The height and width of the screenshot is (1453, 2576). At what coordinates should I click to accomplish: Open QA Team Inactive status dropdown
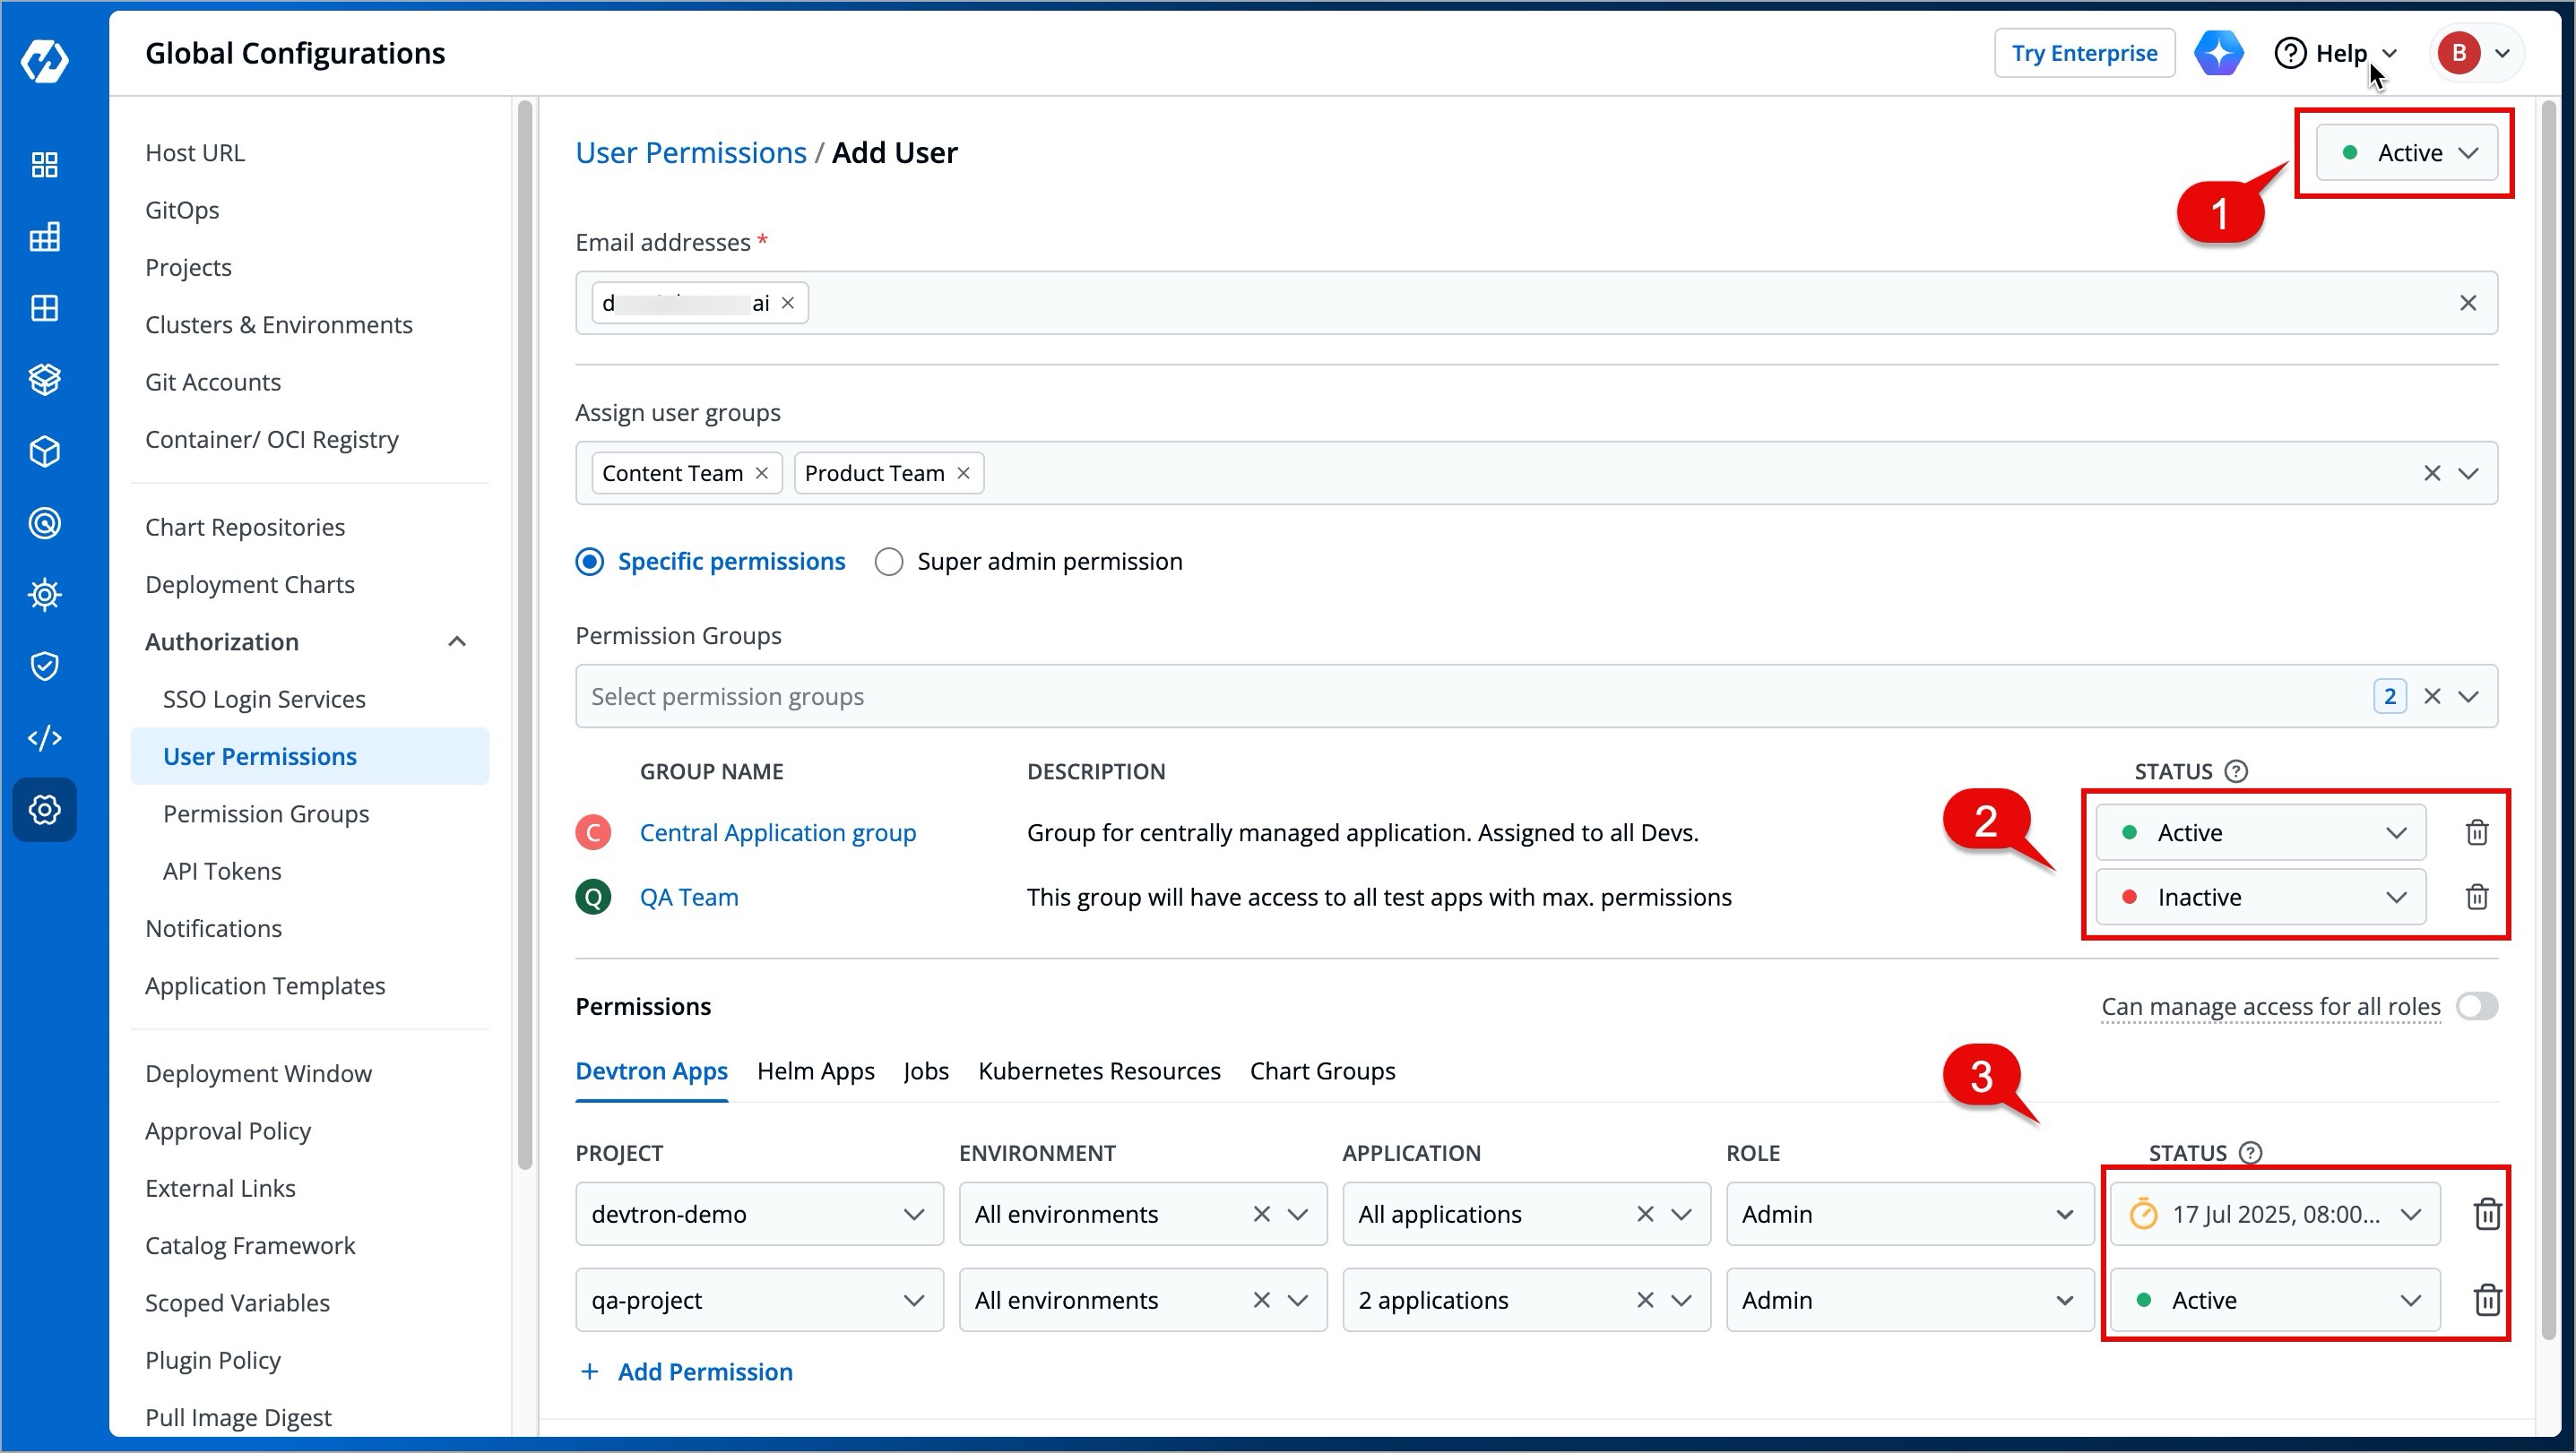2260,898
